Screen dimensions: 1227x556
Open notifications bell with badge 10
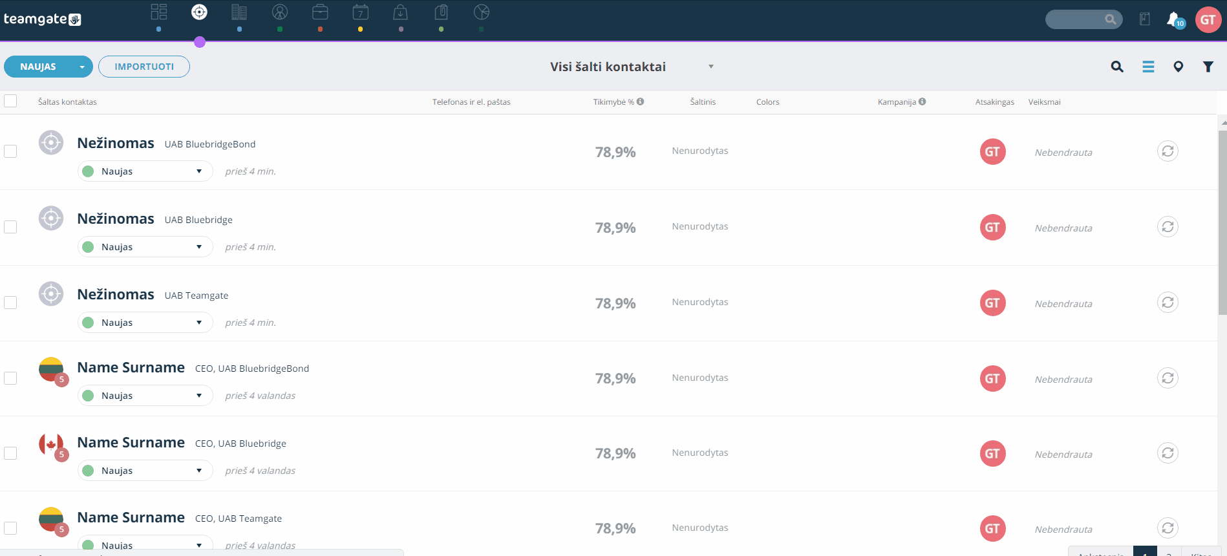coord(1175,19)
